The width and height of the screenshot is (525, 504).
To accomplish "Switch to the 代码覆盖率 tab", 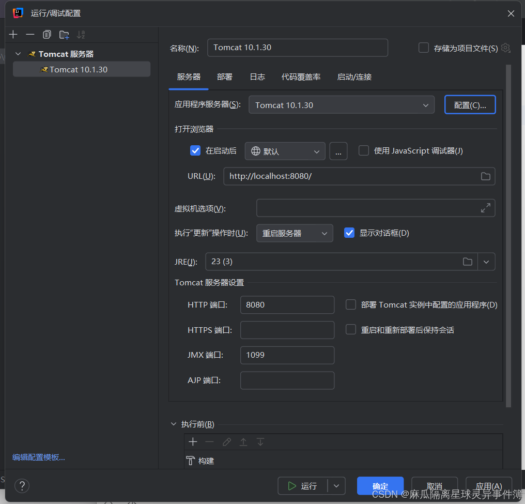I will [301, 77].
